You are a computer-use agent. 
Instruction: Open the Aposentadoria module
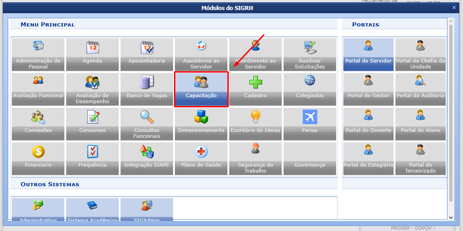147,55
